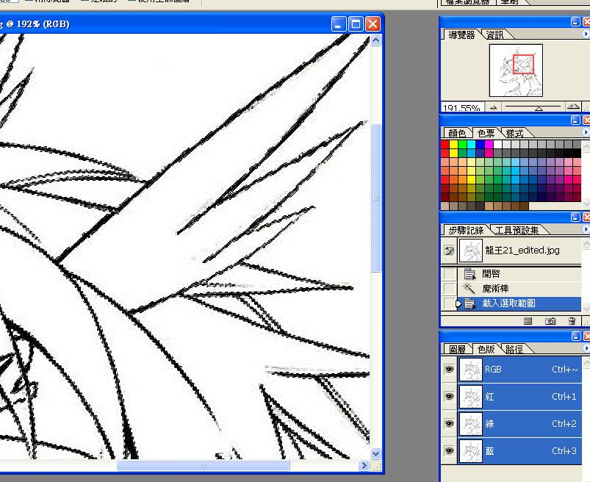This screenshot has height=482, width=590.
Task: Open the Navigator panel flyout menu arrow
Action: (586, 35)
